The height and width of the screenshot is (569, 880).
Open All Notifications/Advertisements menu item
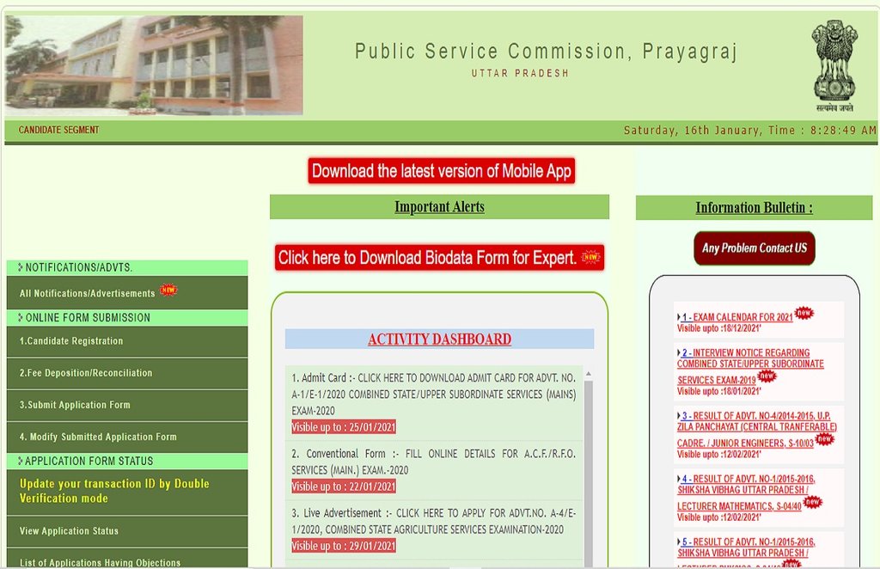[88, 293]
